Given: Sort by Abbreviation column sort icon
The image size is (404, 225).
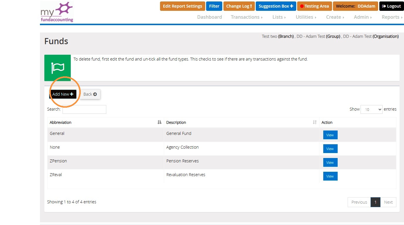Looking at the screenshot, I should 159,122.
